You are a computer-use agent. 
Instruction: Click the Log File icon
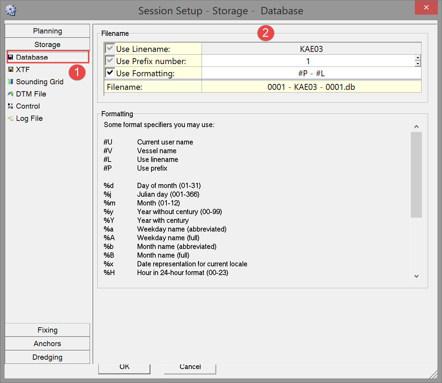(x=10, y=118)
